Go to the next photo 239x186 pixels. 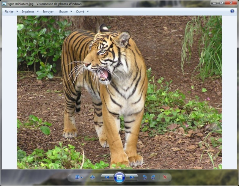132,177
